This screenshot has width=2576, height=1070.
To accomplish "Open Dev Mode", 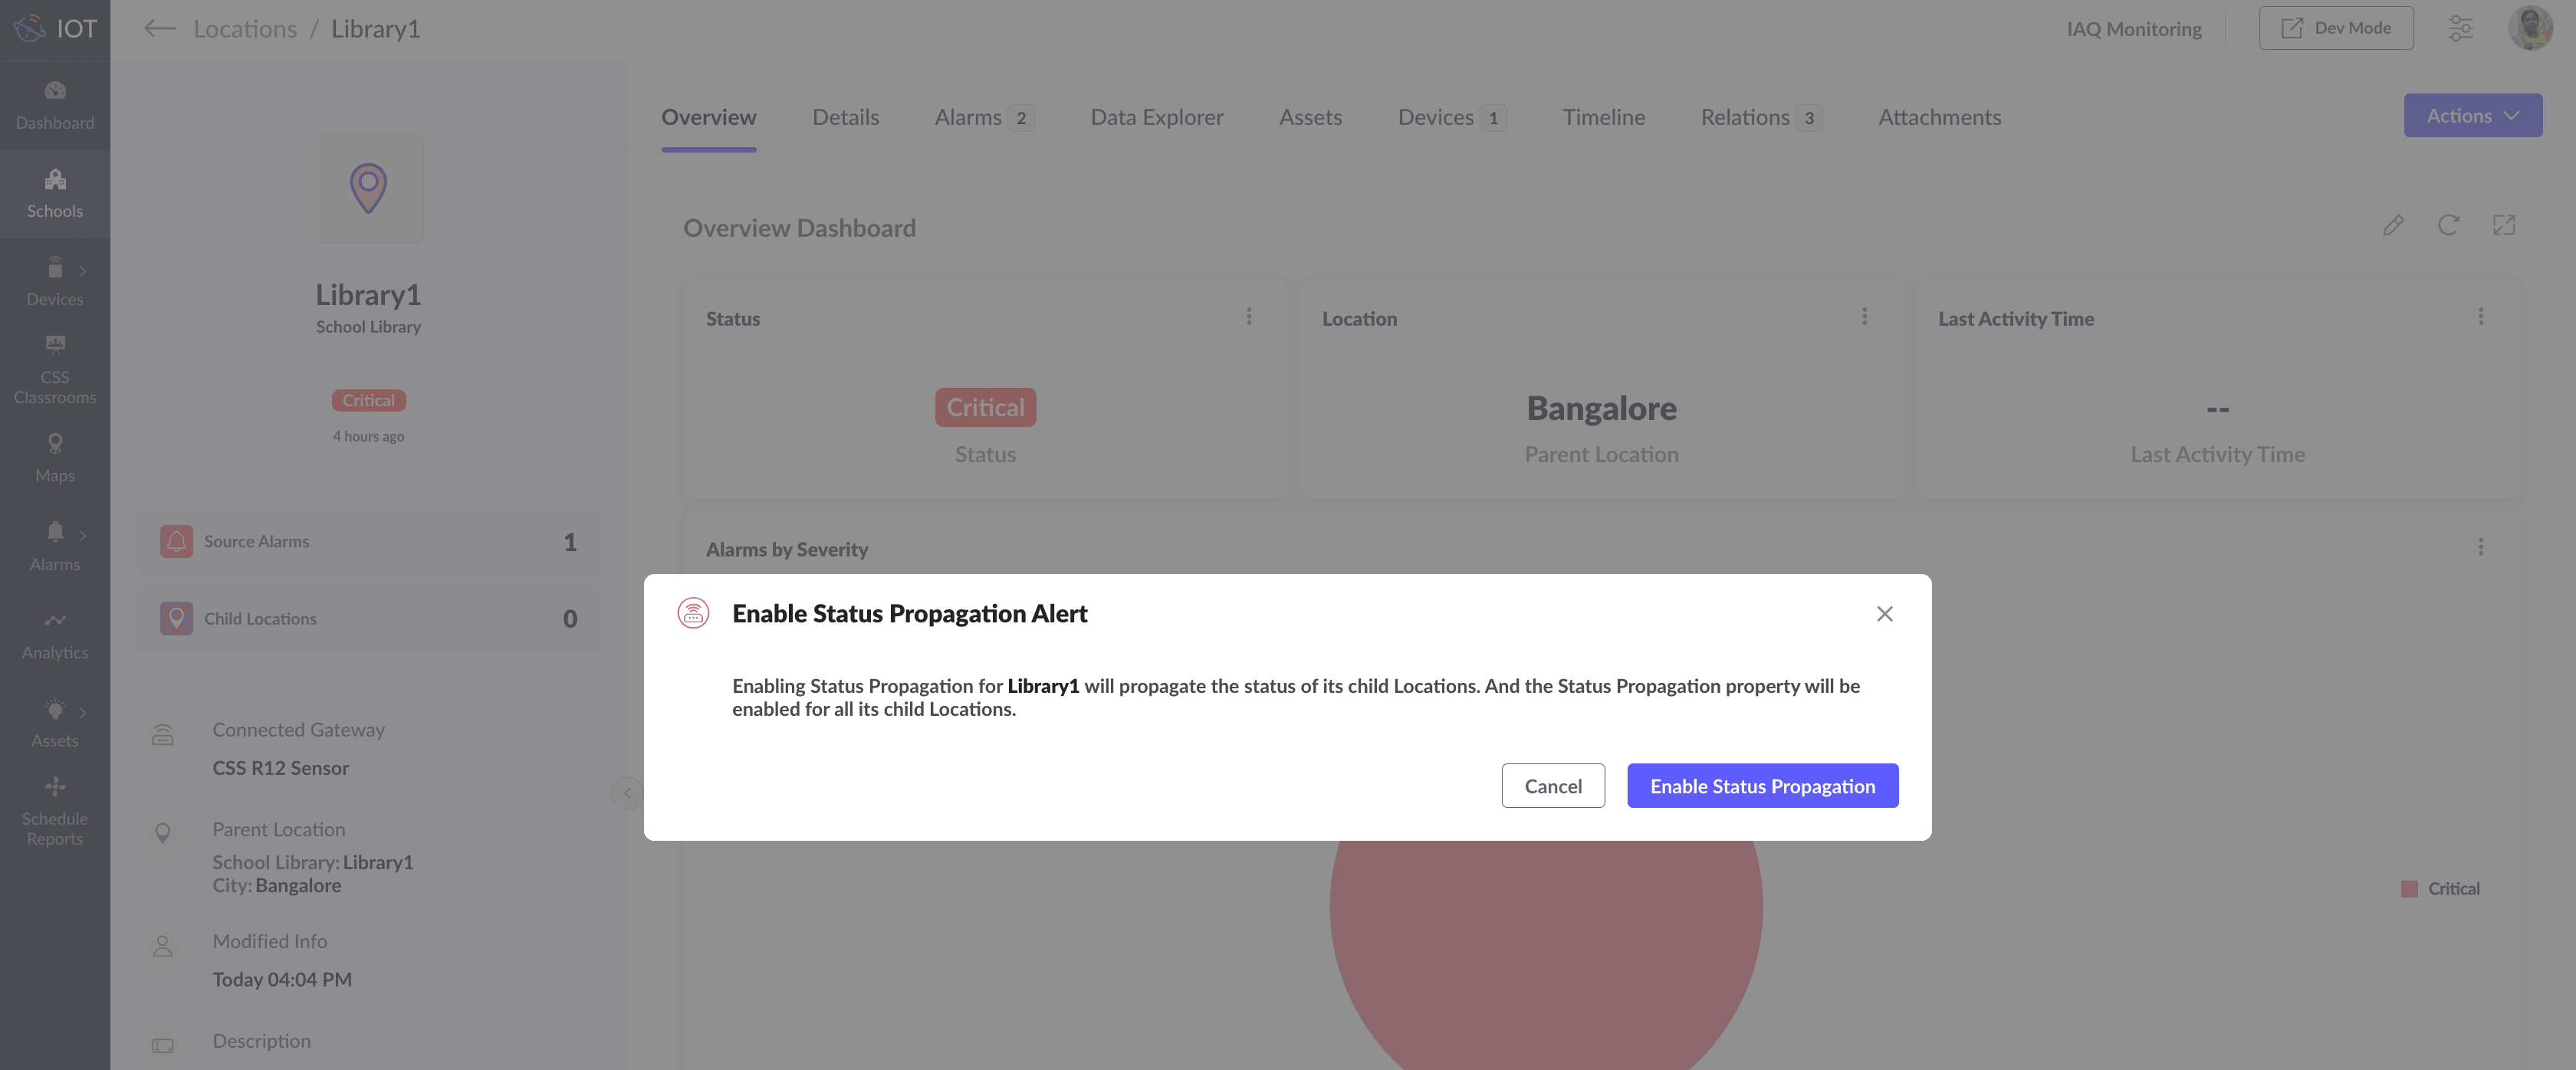I will (x=2335, y=28).
